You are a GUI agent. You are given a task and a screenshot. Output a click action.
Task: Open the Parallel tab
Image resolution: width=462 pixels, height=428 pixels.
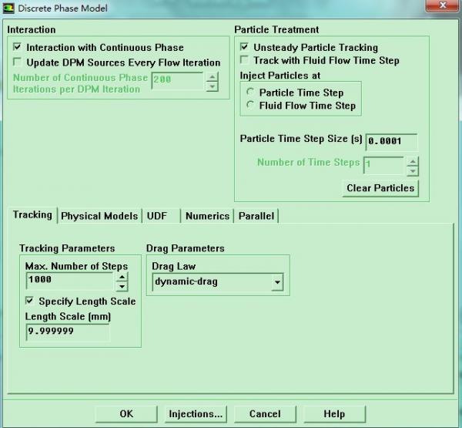[x=256, y=216]
